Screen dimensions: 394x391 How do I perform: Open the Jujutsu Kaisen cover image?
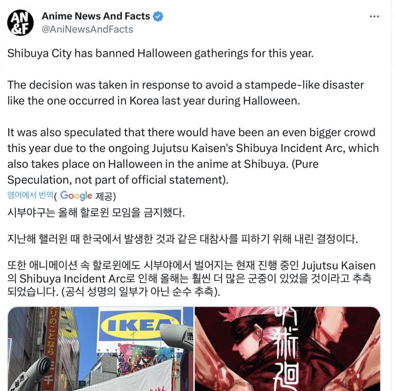287,348
